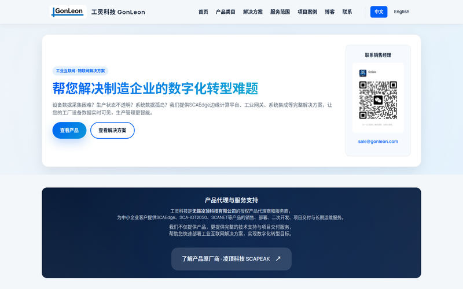Click the 帮您解决制造企业的数字化转型难题 headline
Image resolution: width=463 pixels, height=289 pixels.
(155, 88)
